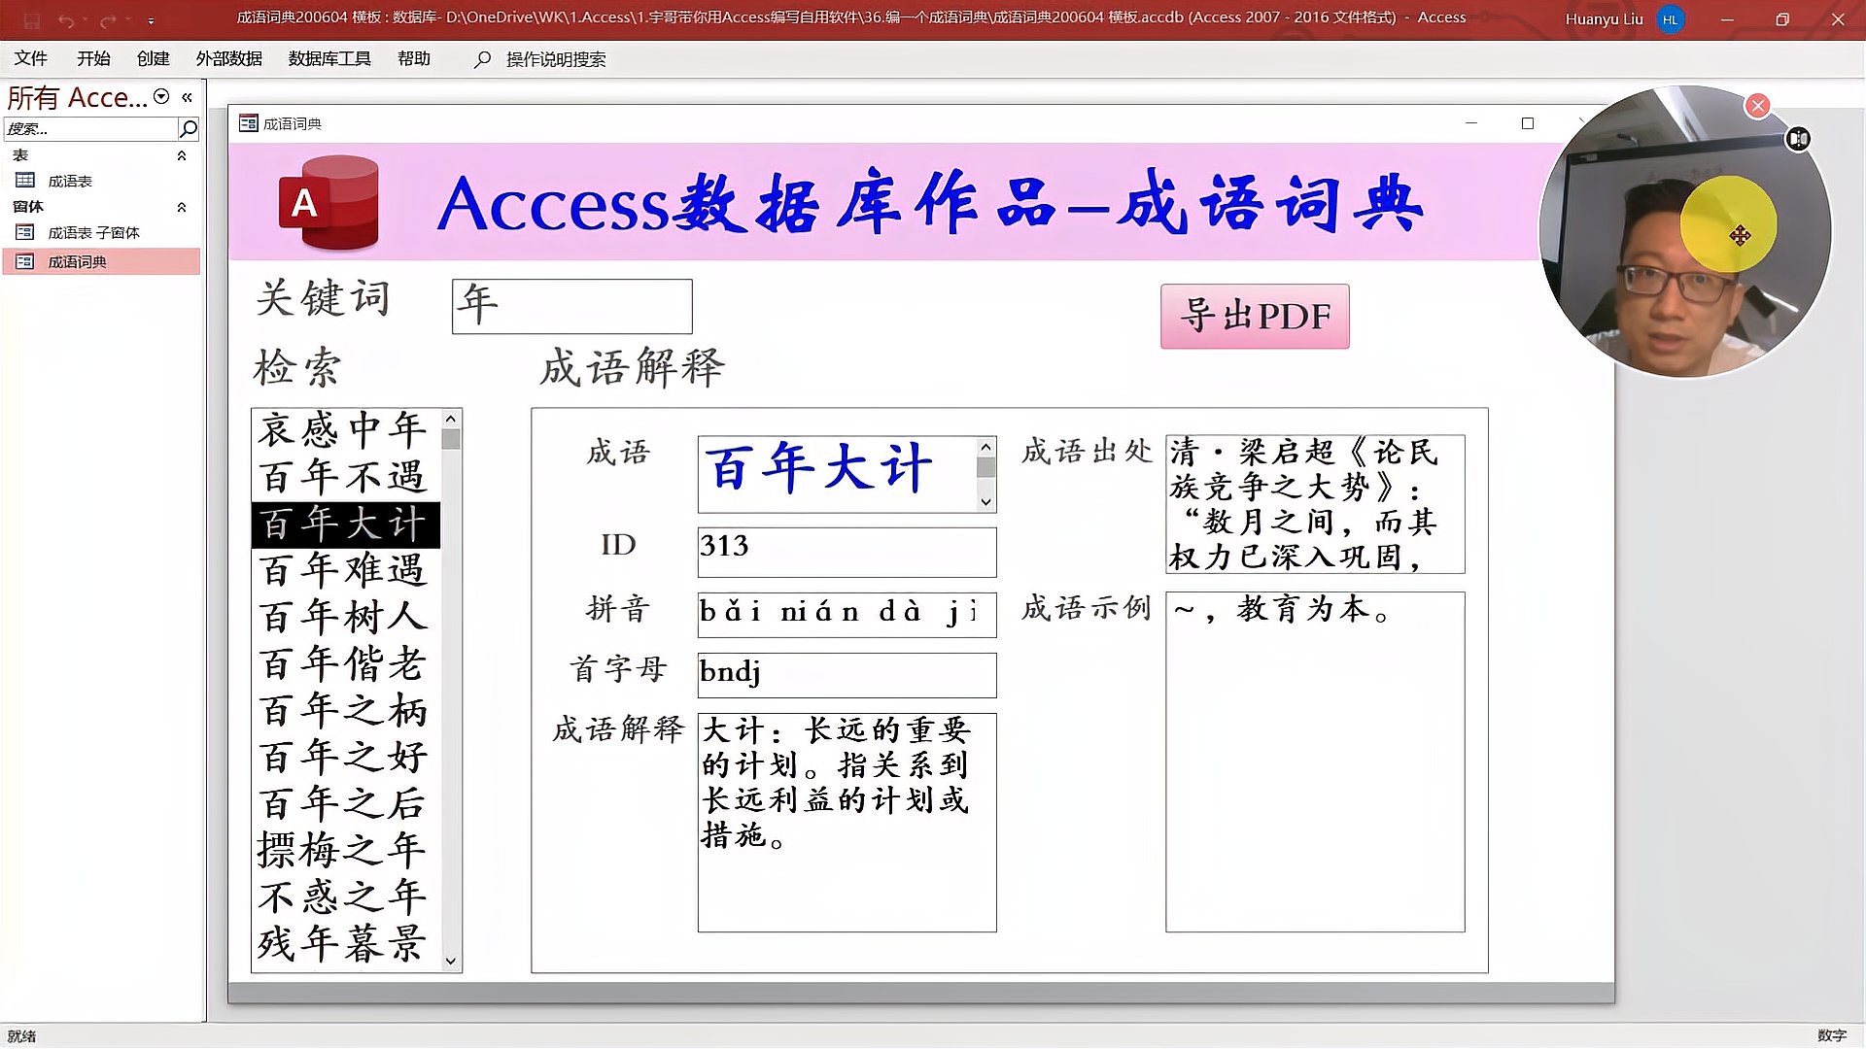This screenshot has height=1049, width=1866.
Task: Click the idiom list scroll up arrow
Action: coord(450,419)
